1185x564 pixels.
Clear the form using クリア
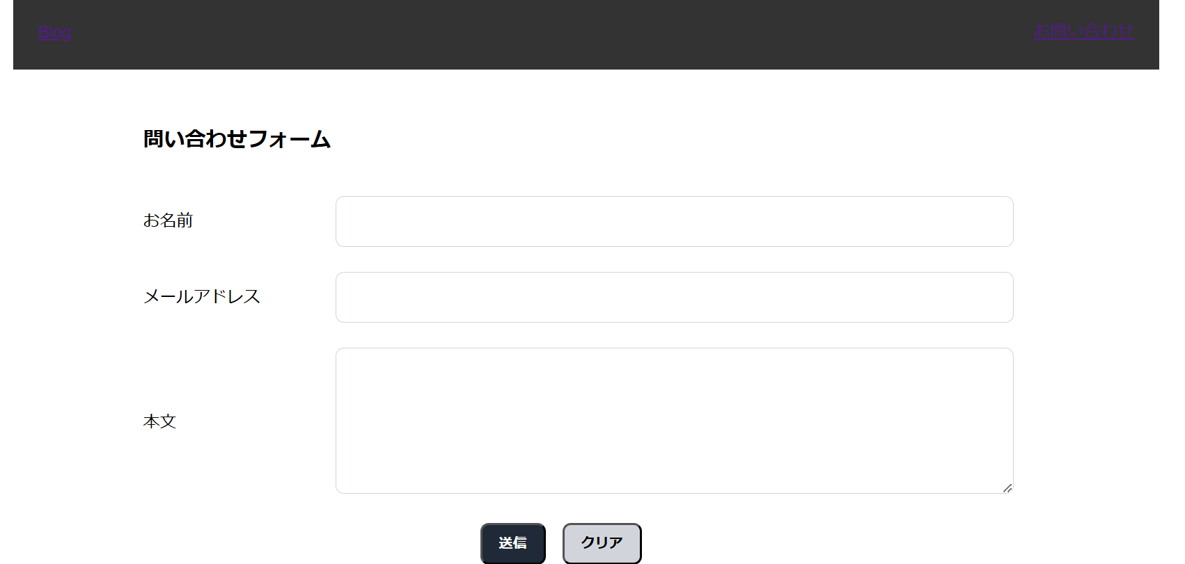602,542
